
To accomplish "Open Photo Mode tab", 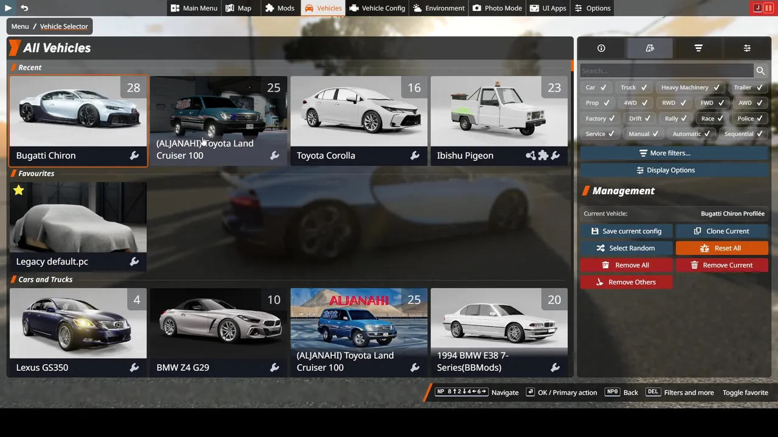I will pyautogui.click(x=497, y=8).
